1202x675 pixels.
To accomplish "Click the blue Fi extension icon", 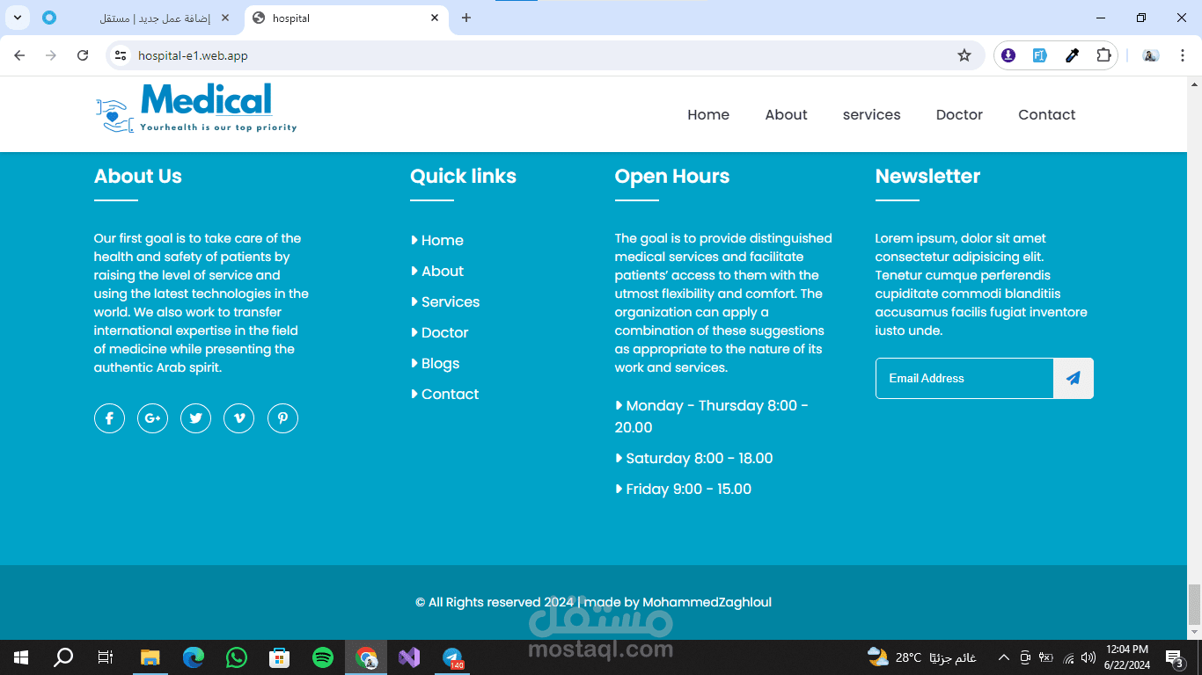I will pos(1040,55).
